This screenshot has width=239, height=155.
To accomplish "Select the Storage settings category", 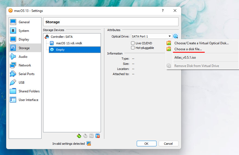I will [x=25, y=48].
